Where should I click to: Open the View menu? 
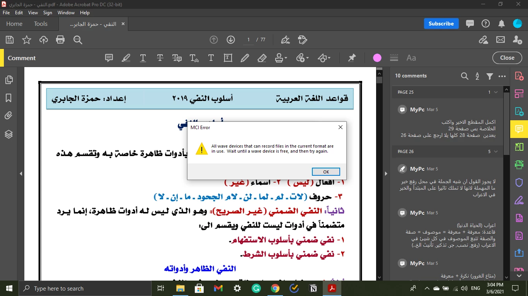click(x=33, y=13)
